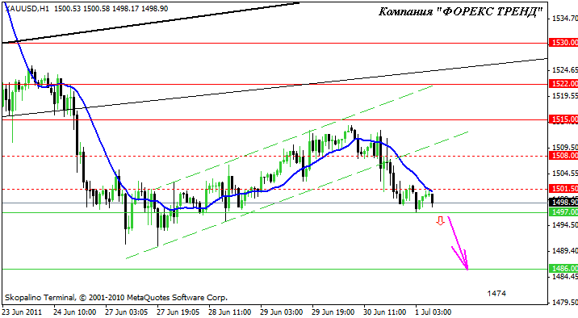The width and height of the screenshot is (578, 318).
Task: Click the magenta forecast arrow tip
Action: tap(467, 269)
